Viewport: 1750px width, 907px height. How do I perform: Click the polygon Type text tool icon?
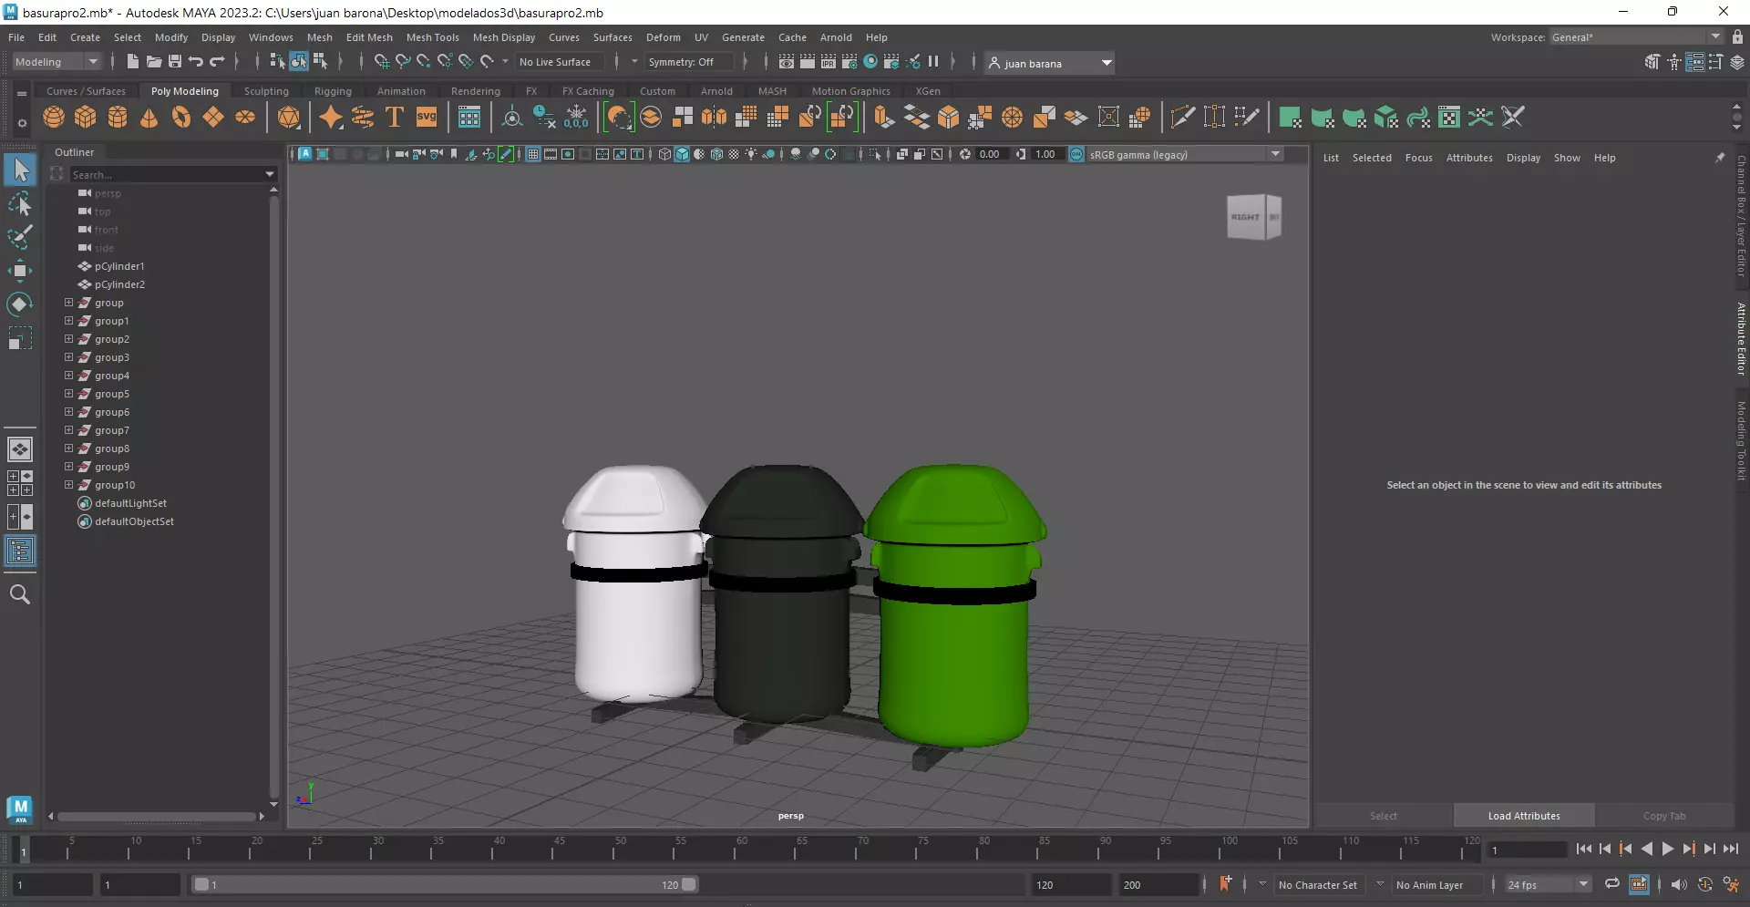[395, 117]
